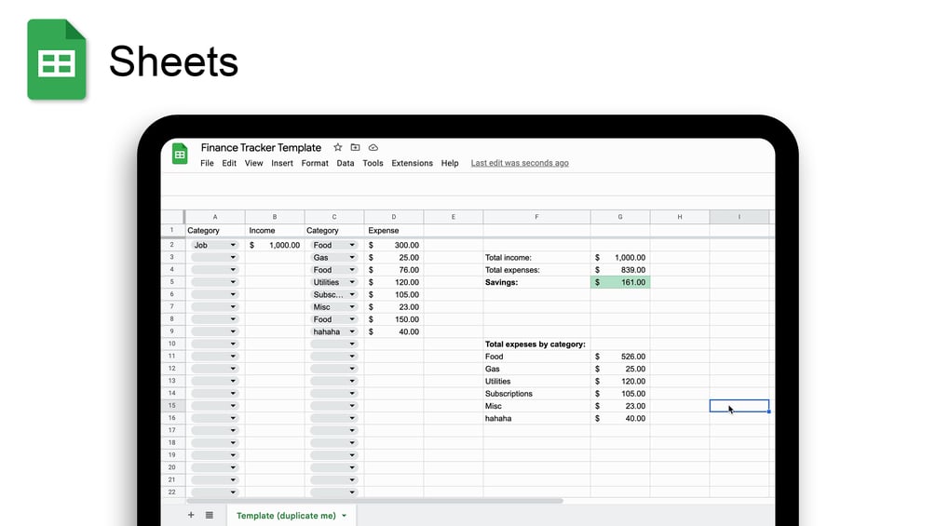936x526 pixels.
Task: Select column A header
Action: coord(215,217)
